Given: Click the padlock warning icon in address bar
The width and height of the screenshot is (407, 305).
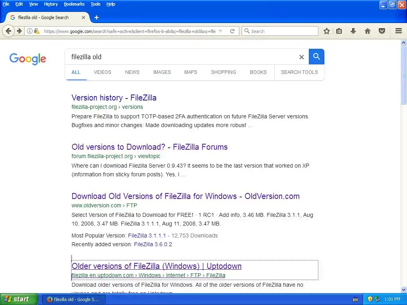Looking at the screenshot, I should (37, 31).
